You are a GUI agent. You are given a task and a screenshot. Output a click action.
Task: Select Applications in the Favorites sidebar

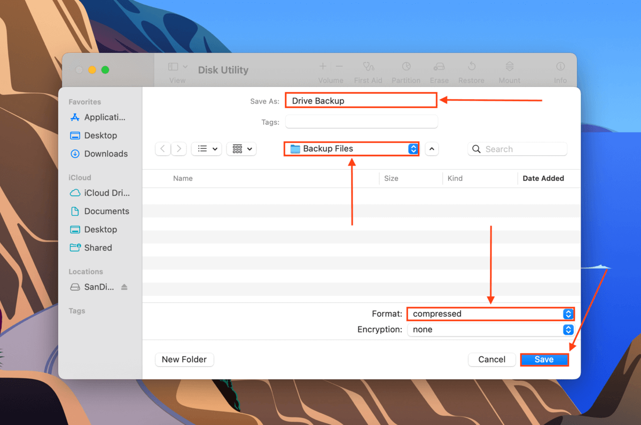[x=99, y=117]
